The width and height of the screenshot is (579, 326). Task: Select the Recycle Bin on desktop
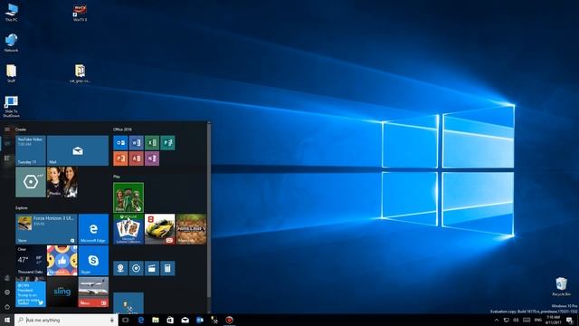561,286
